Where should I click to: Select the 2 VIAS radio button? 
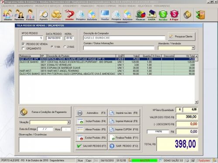click(65, 47)
